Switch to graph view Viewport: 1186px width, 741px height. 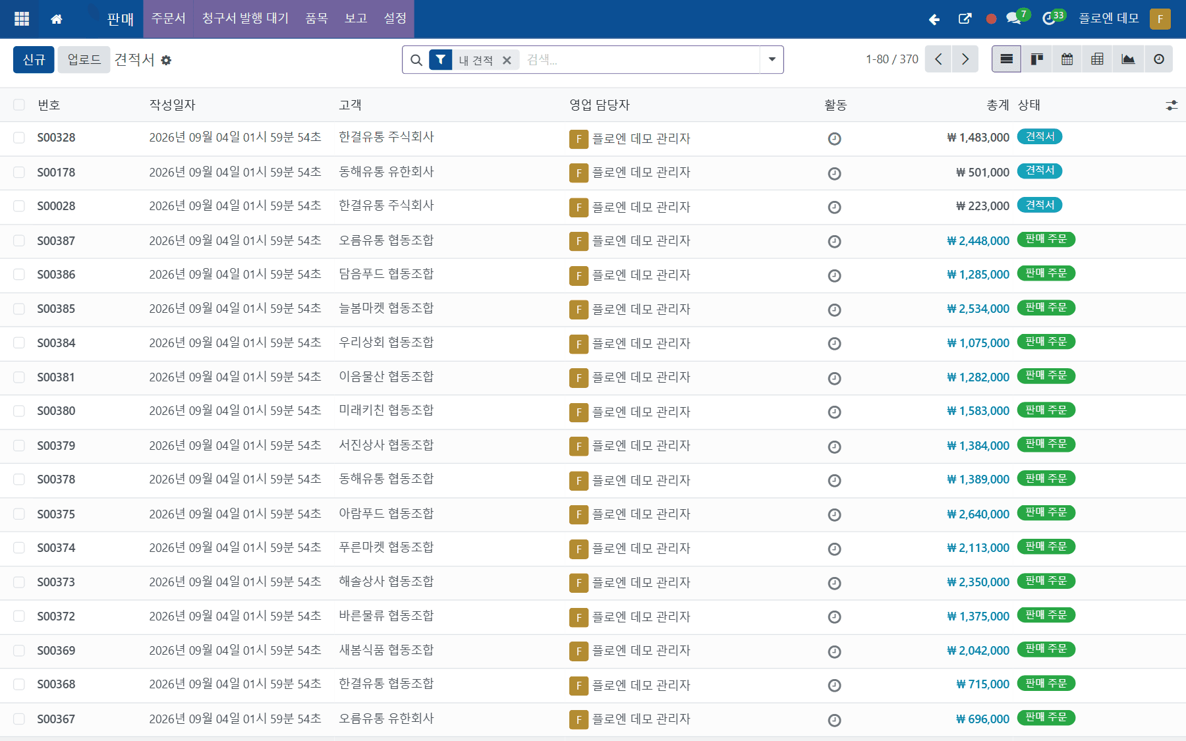click(x=1128, y=59)
